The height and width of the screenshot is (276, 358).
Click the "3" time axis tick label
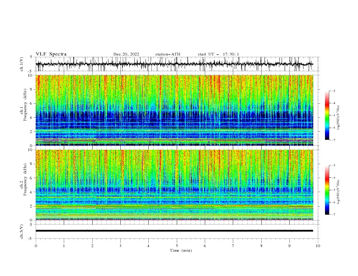120,246
